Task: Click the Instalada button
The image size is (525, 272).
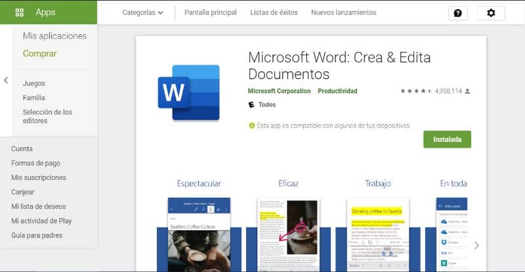Action: 447,139
